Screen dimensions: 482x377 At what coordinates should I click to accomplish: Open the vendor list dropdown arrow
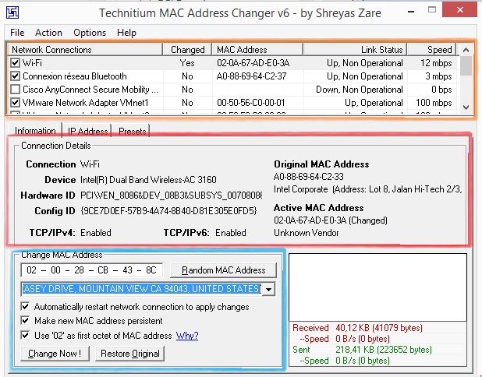[269, 289]
